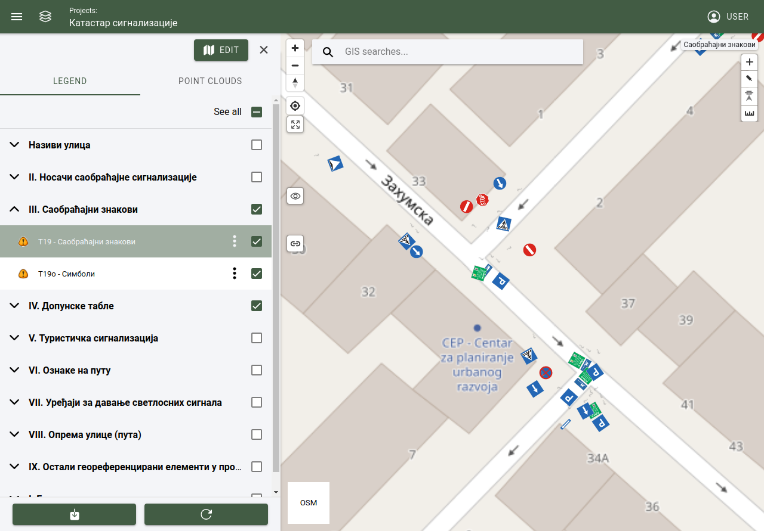Image resolution: width=764 pixels, height=531 pixels.
Task: Expand VI. Ознаке на путу group
Action: (15, 370)
